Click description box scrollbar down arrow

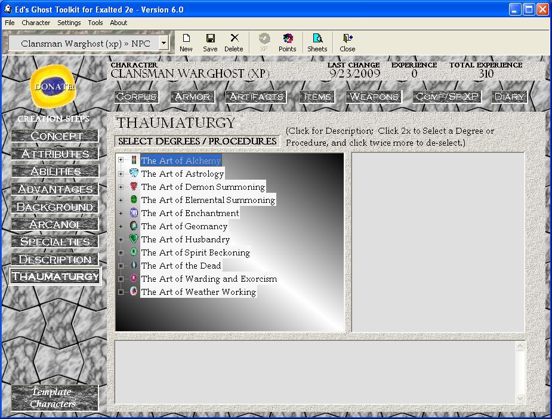[520, 398]
